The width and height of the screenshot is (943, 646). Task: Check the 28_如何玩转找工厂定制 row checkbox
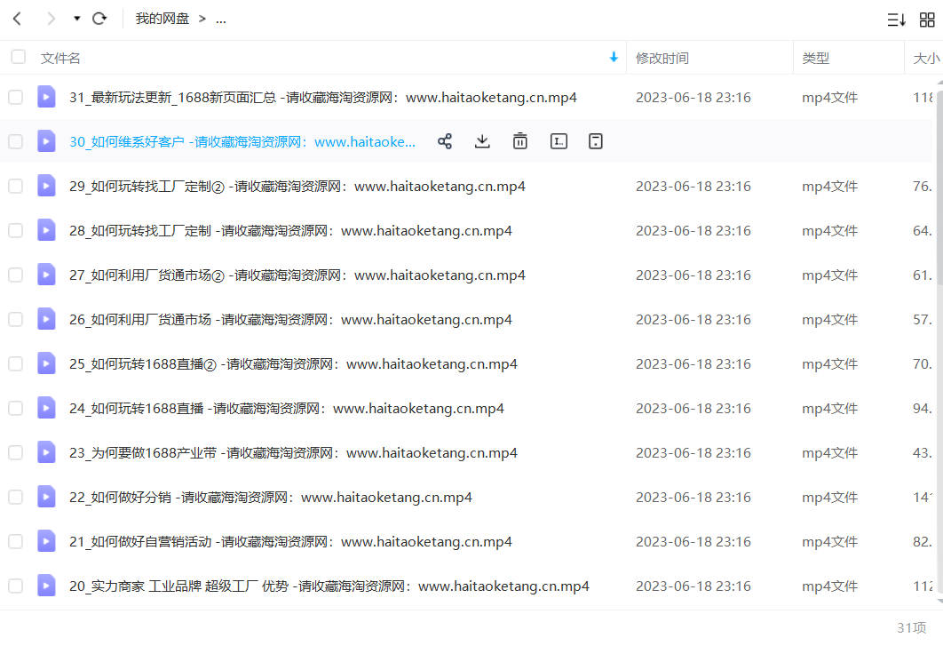[x=16, y=230]
